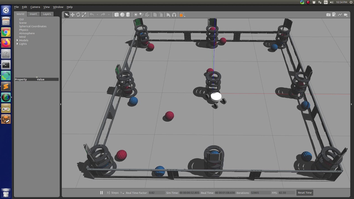The height and width of the screenshot is (199, 354).
Task: Click the paste icon in toolbar
Action: (x=161, y=15)
